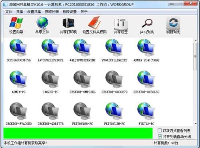Click the vertical scrollbar thumb
The width and height of the screenshot is (200, 148).
pyautogui.click(x=196, y=56)
